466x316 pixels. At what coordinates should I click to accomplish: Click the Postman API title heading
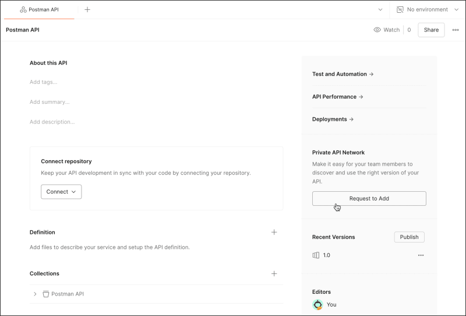[23, 30]
